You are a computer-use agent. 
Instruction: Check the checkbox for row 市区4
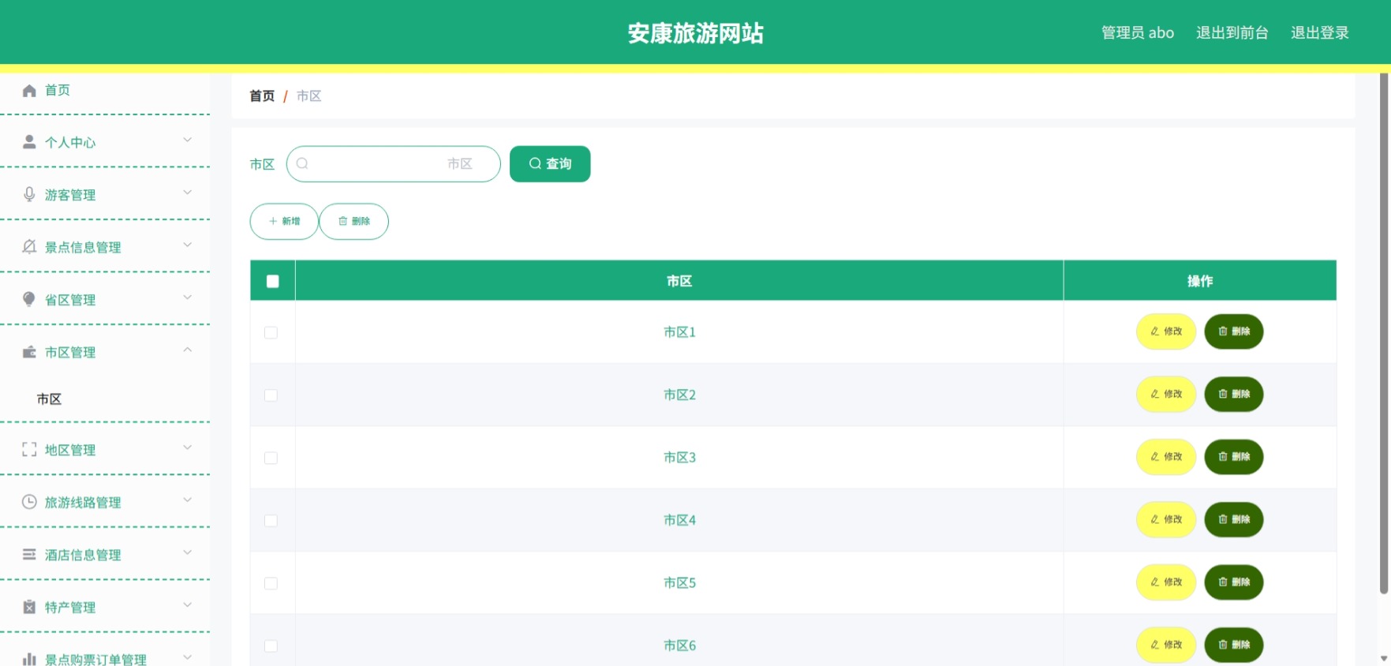[x=271, y=521]
